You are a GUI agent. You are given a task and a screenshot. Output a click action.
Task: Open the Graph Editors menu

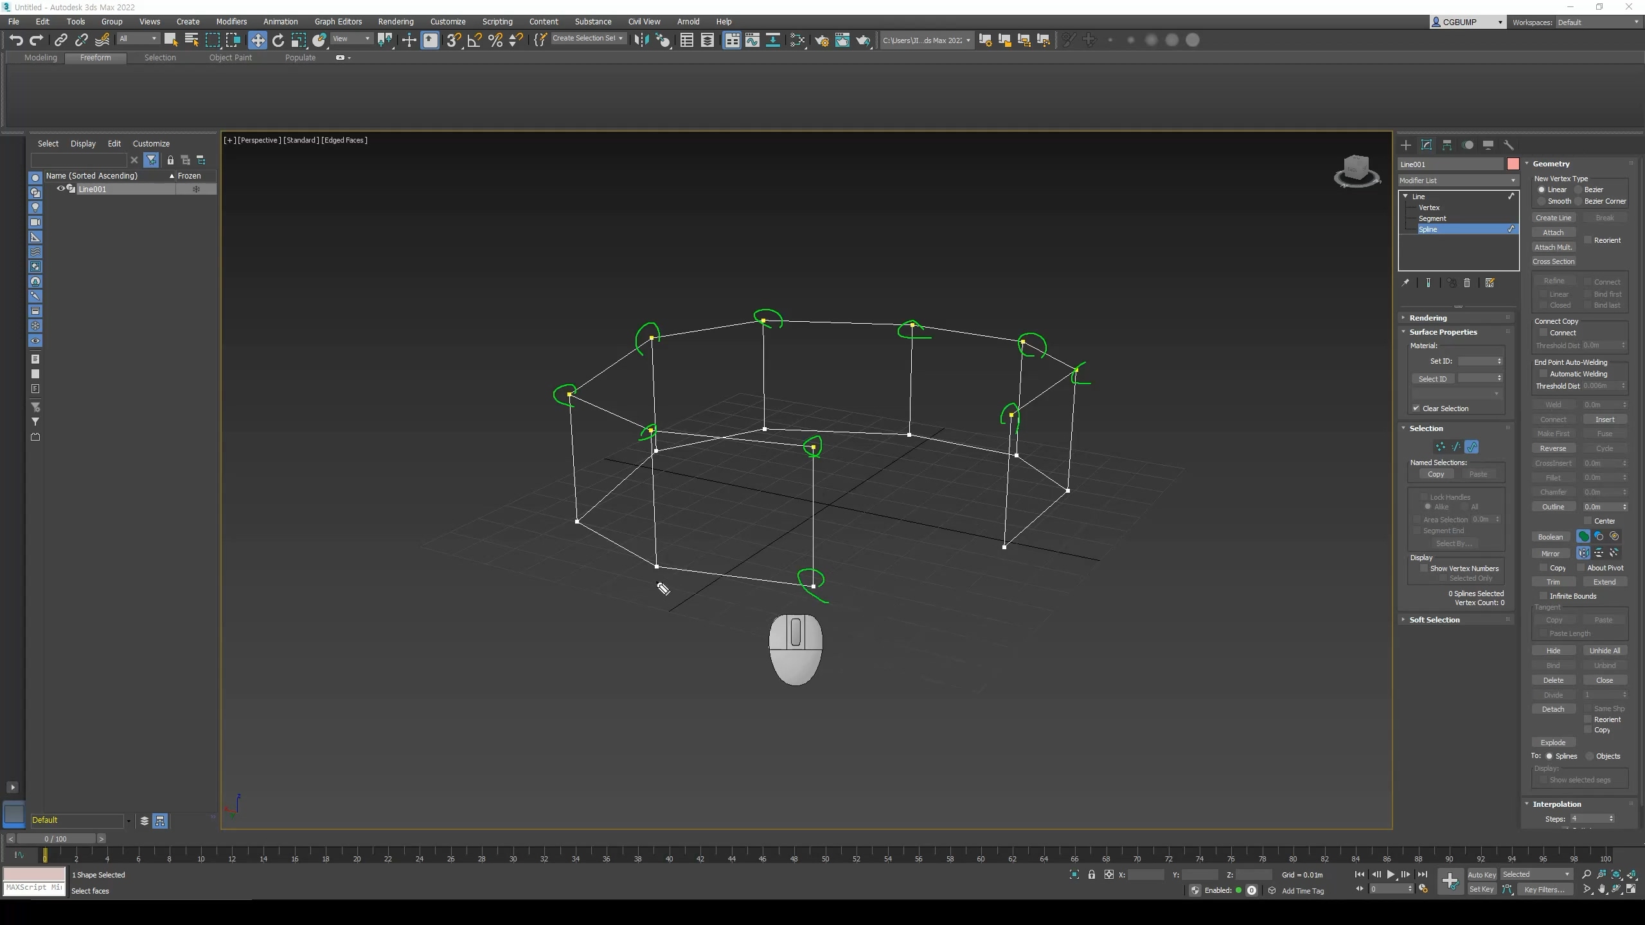pos(338,21)
